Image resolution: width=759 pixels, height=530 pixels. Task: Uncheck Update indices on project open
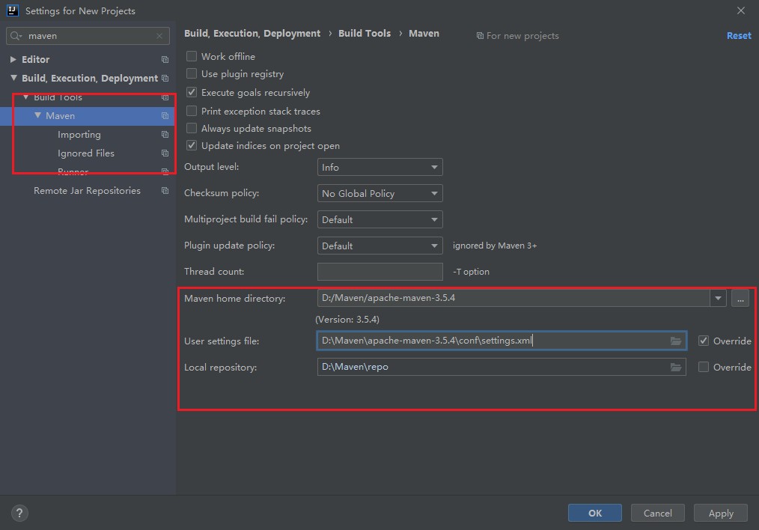(192, 145)
